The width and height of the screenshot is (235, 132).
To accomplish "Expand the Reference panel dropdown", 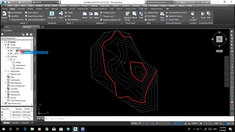I will (x=101, y=23).
